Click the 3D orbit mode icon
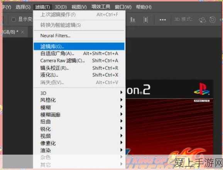The image size is (223, 170). [203, 20]
